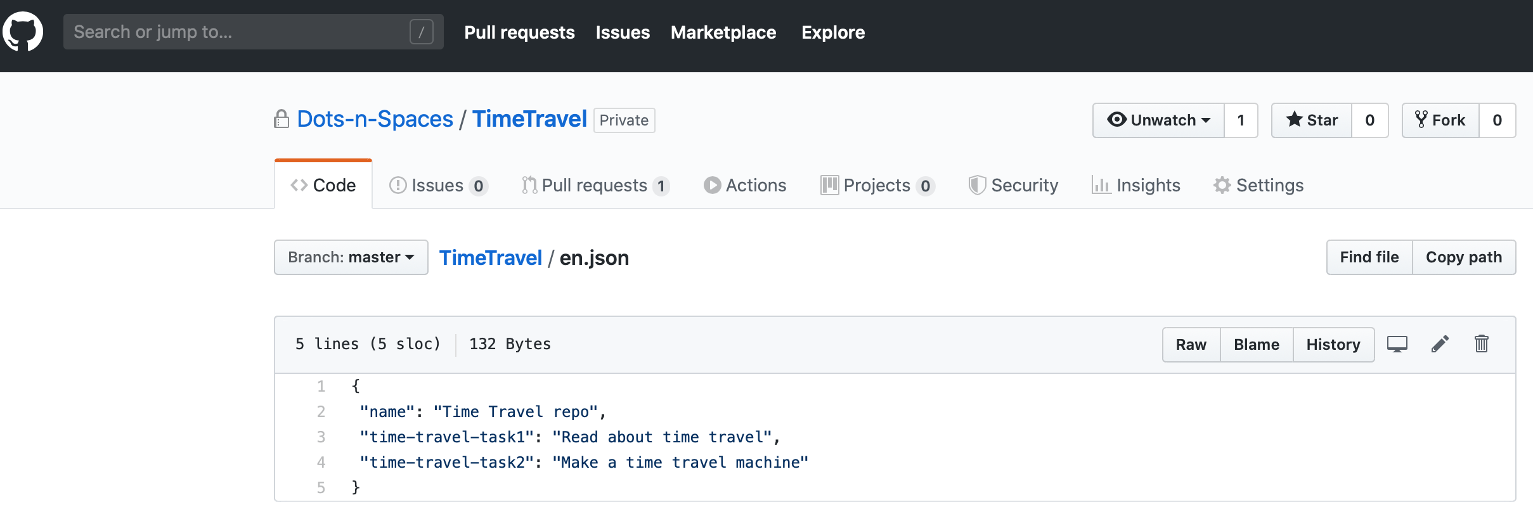Click the trash delete file icon

(1481, 344)
